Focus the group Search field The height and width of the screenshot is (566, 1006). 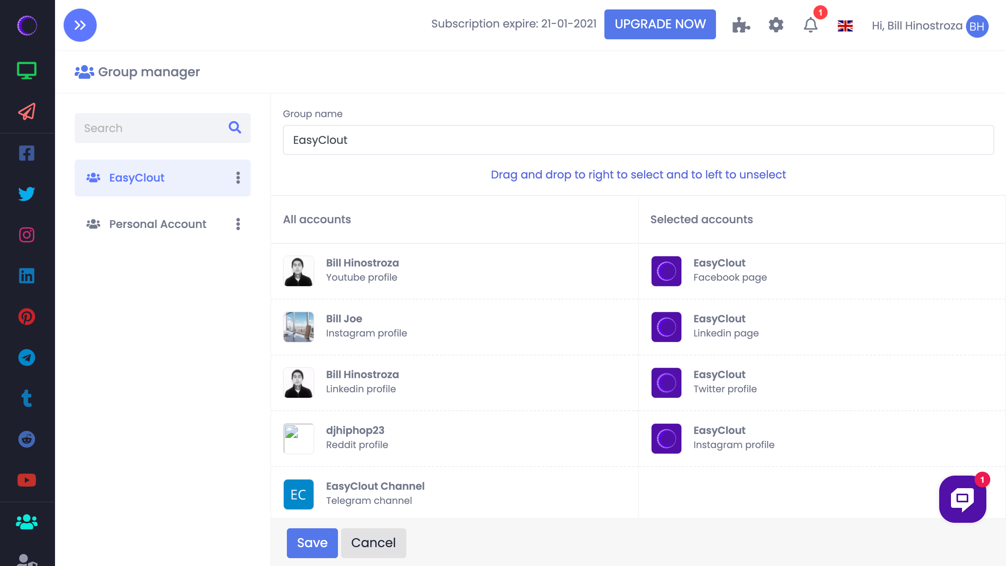(163, 128)
